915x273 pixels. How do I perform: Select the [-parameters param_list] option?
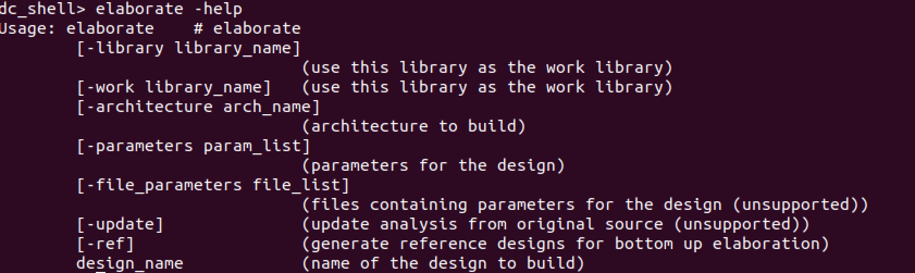point(194,146)
